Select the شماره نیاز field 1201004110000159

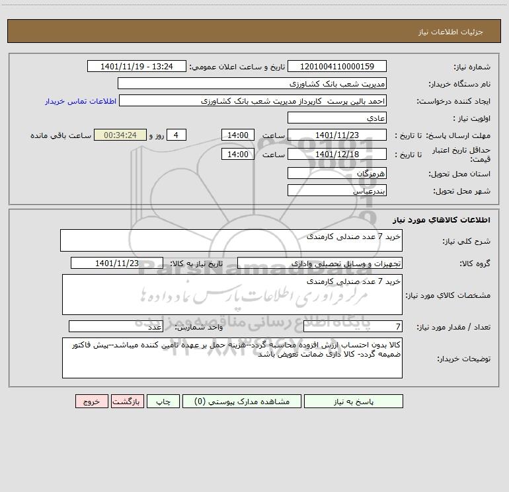click(x=337, y=66)
